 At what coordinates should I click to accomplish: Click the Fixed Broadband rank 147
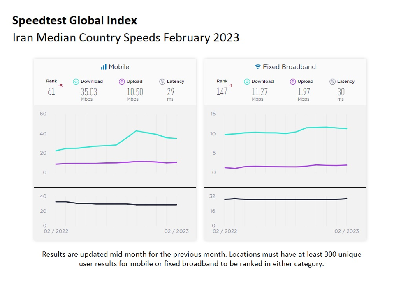tap(222, 91)
